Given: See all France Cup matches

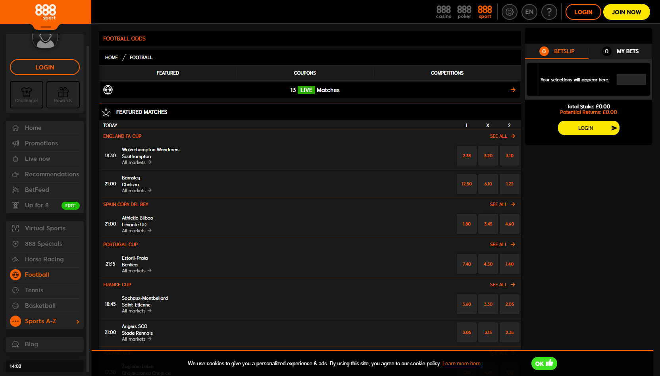Looking at the screenshot, I should (x=502, y=285).
